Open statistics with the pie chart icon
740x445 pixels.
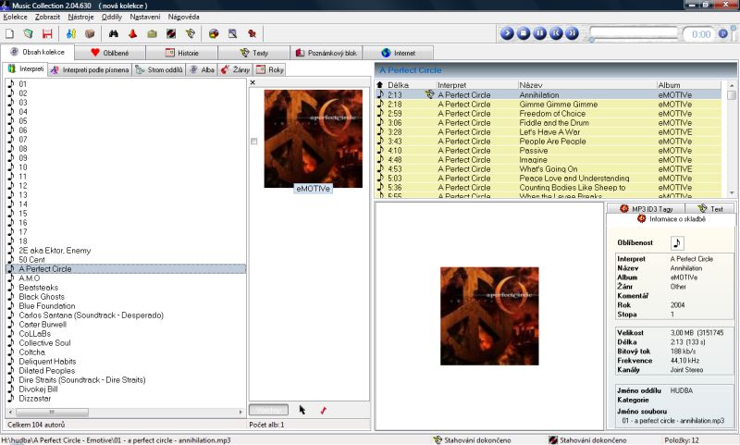point(214,33)
